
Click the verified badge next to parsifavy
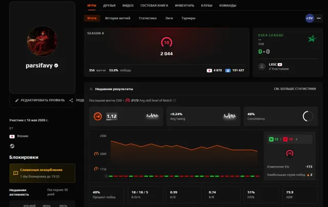(x=56, y=66)
